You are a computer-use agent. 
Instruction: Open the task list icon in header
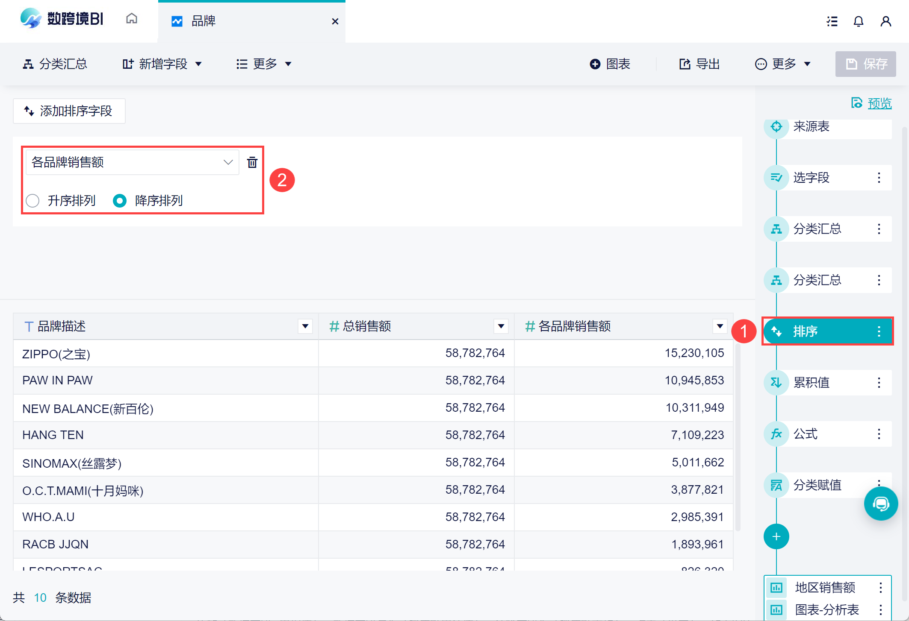tap(832, 21)
